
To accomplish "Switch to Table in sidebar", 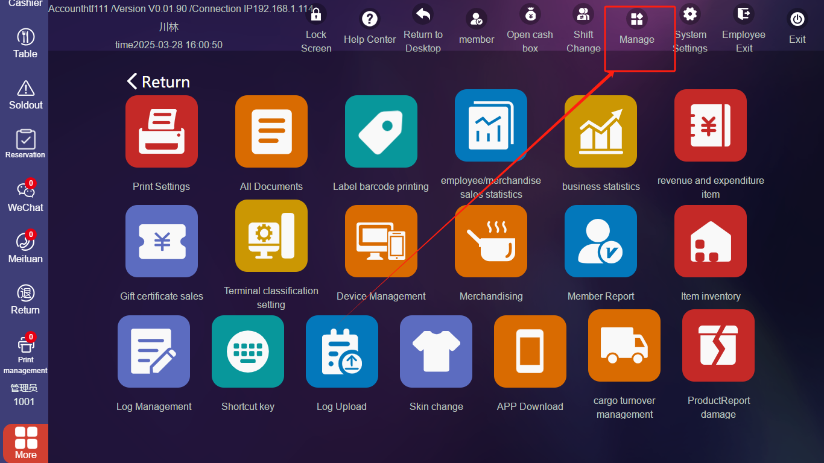I will coord(25,43).
